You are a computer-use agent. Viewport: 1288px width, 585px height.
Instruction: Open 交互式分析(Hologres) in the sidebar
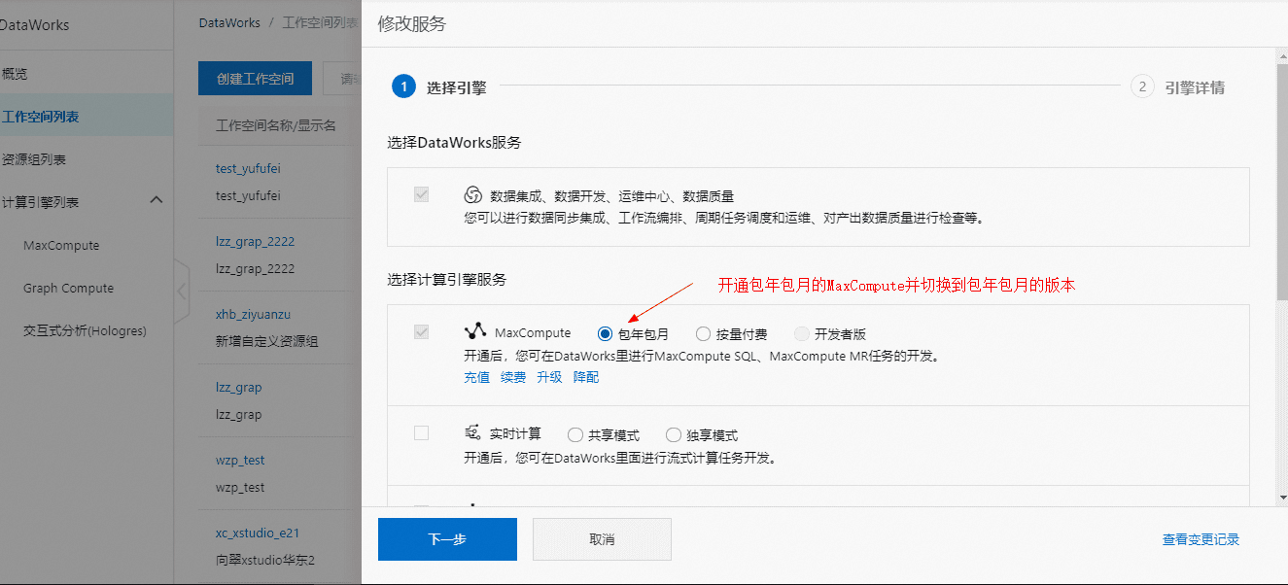(x=85, y=331)
